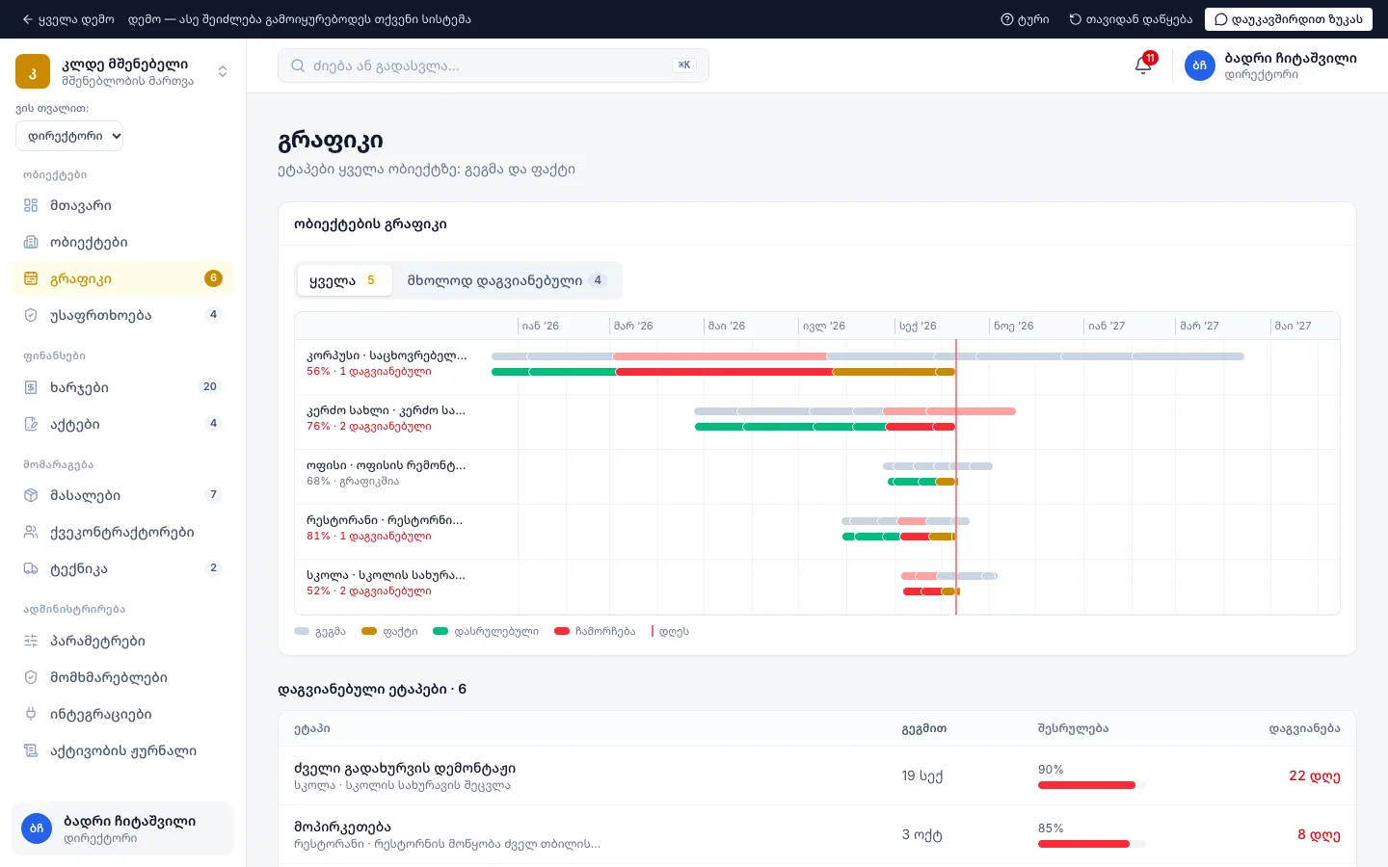This screenshot has width=1388, height=867.
Task: Click the ინტეგრაციები plug icon
Action: click(x=31, y=714)
